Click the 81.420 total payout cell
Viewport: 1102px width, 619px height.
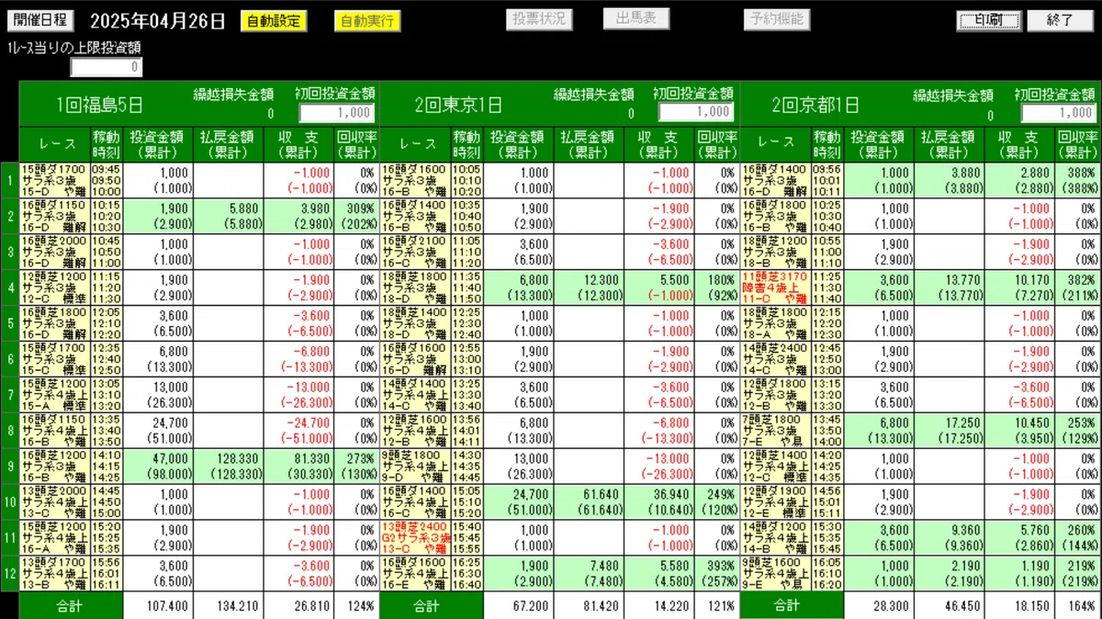point(589,606)
